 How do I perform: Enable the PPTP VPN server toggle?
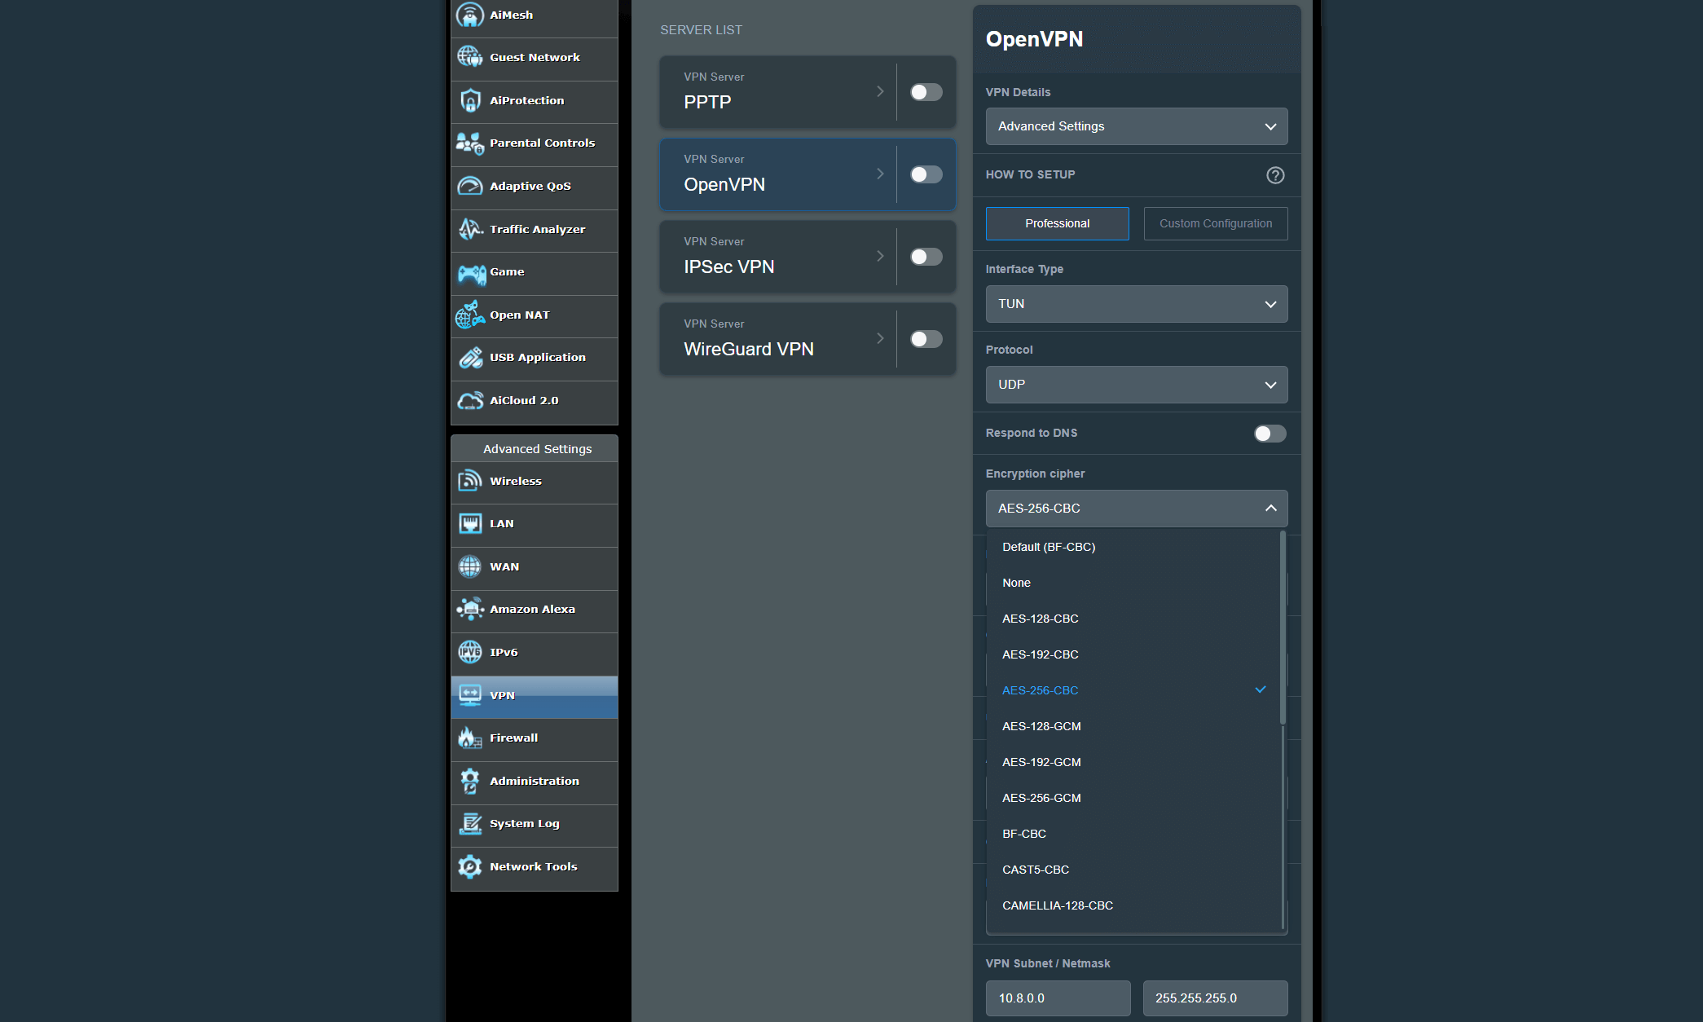[x=926, y=92]
